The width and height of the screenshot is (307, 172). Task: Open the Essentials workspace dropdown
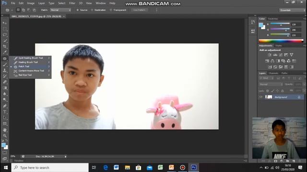(292, 10)
